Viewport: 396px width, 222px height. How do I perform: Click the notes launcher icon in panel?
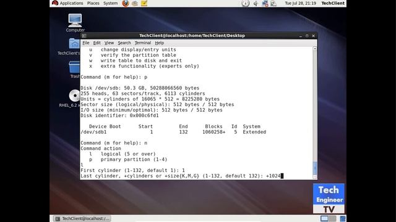[x=144, y=3]
